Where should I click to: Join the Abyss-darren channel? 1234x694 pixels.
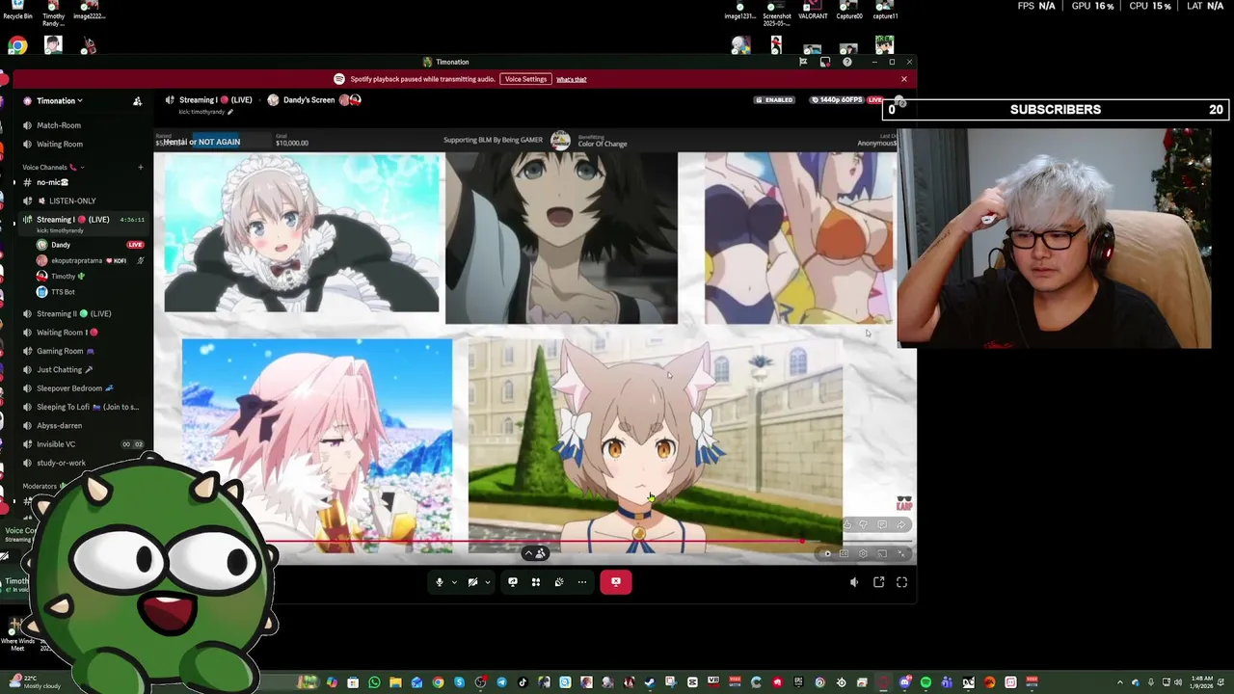click(x=82, y=425)
